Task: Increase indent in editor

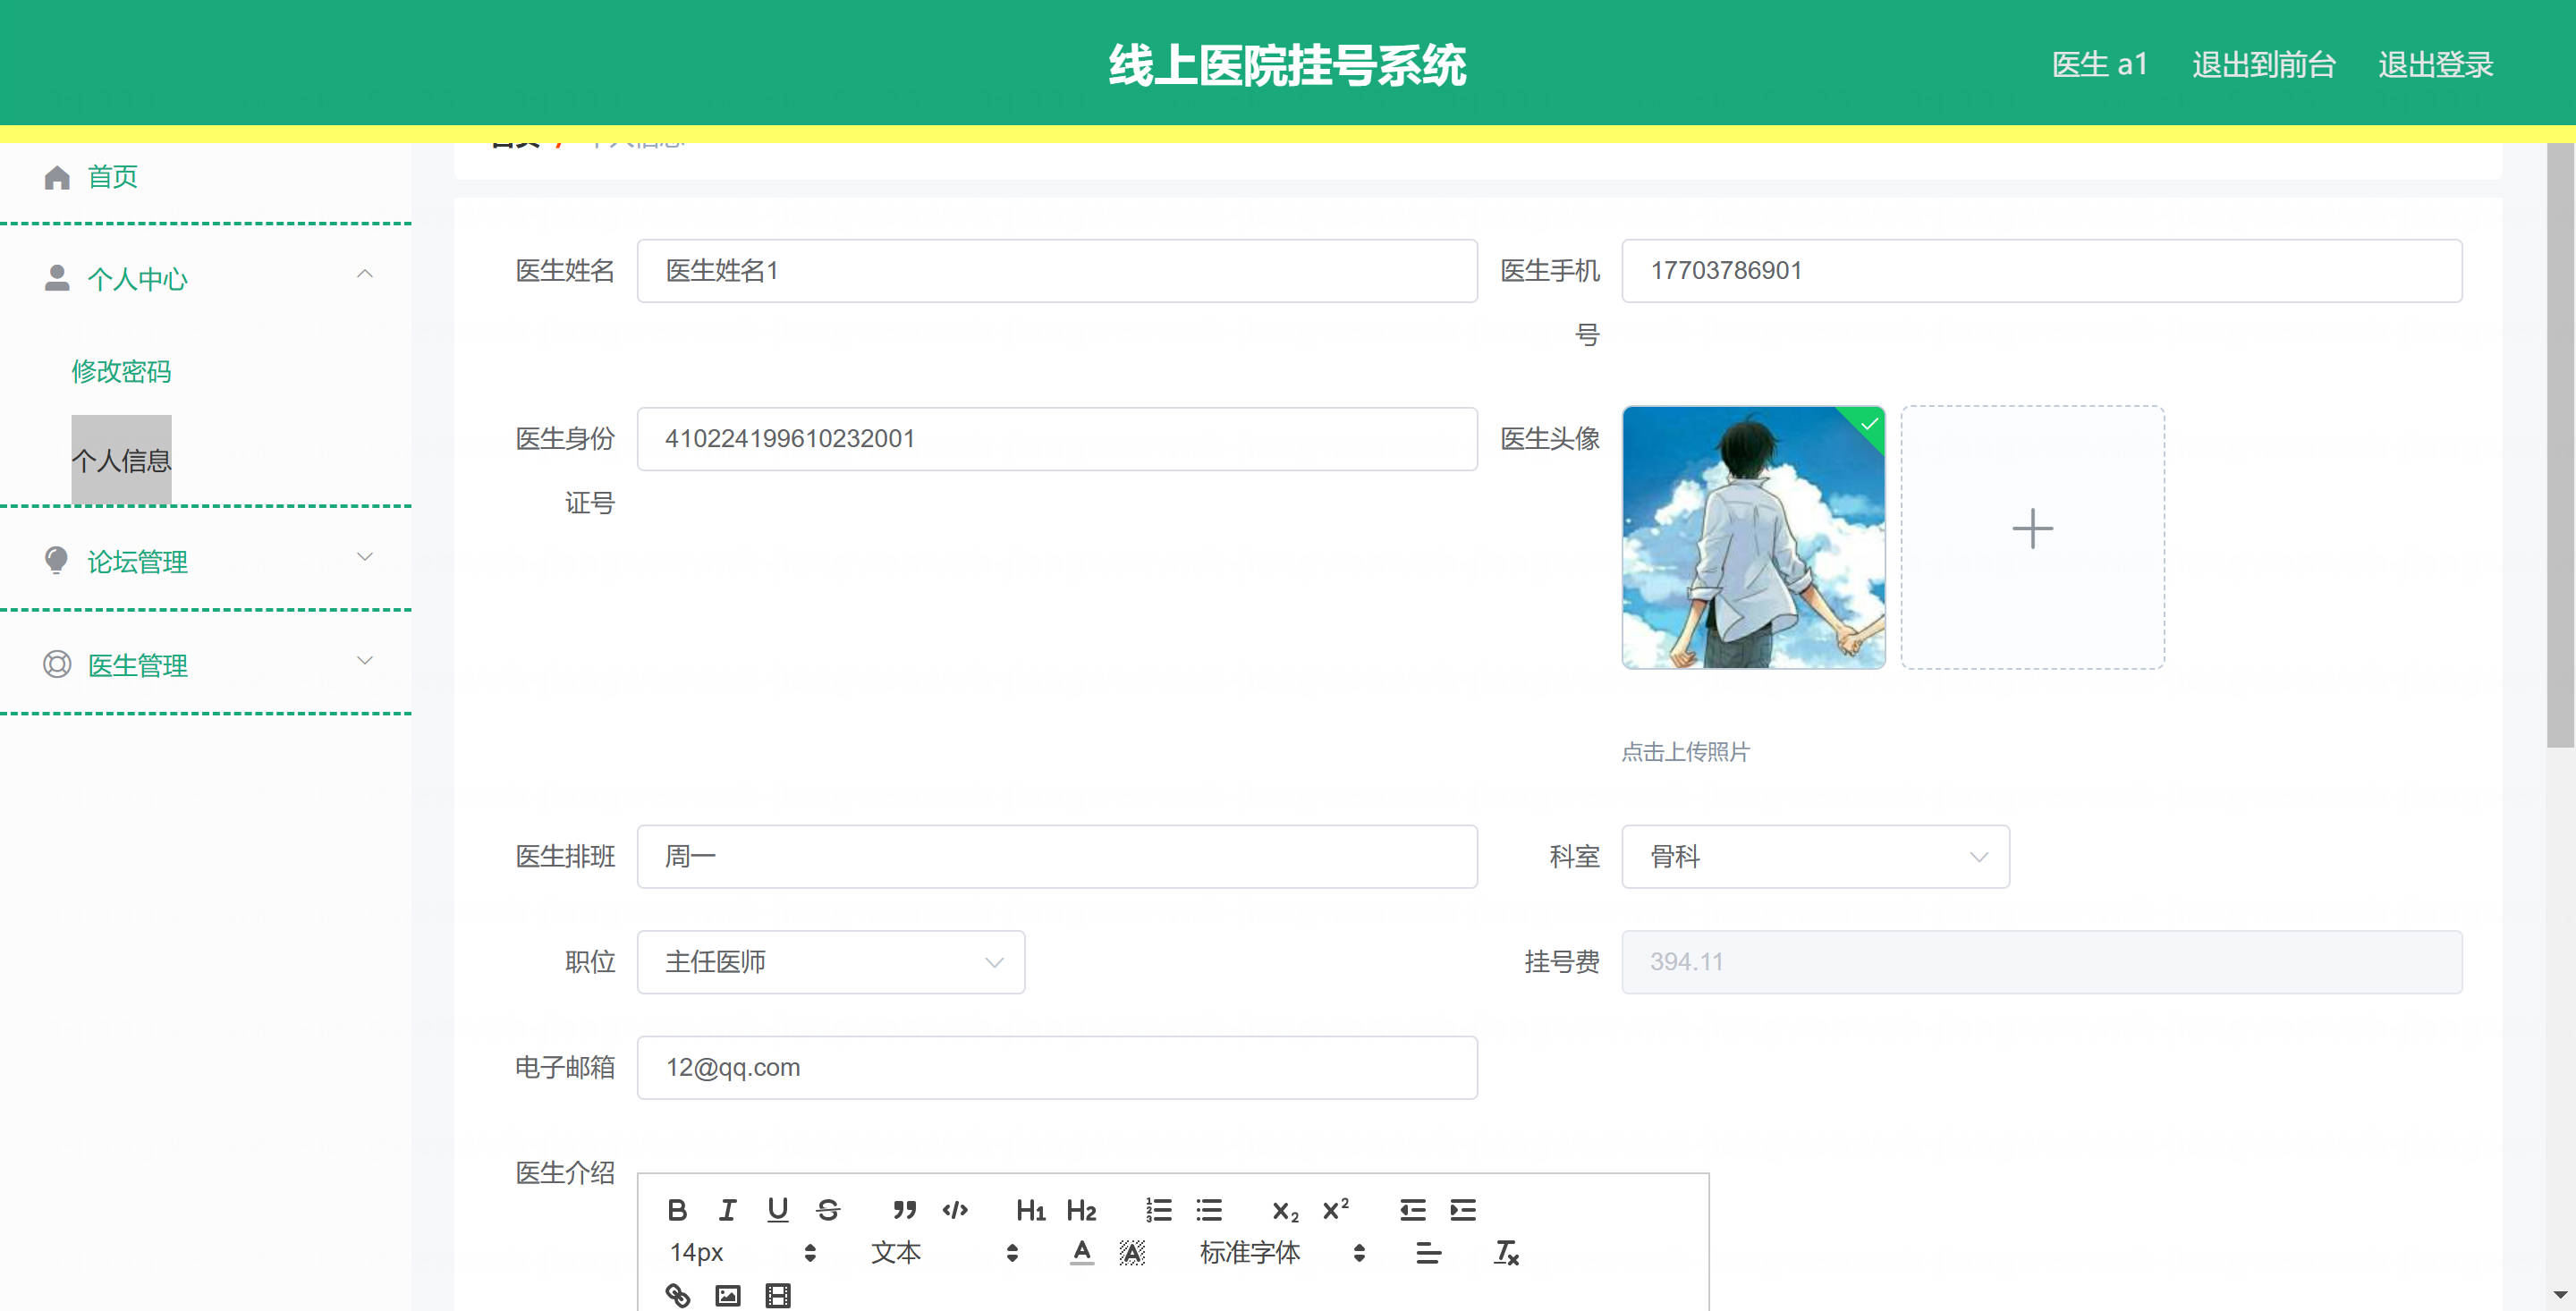Action: click(x=1463, y=1210)
